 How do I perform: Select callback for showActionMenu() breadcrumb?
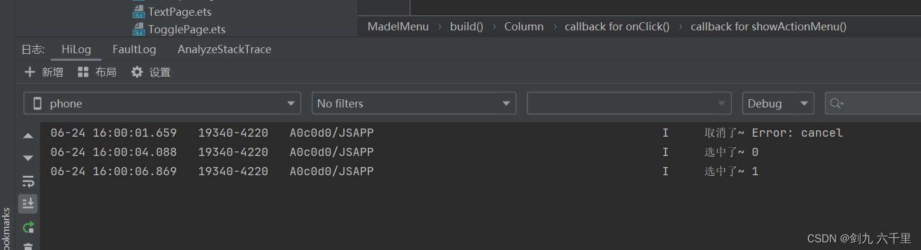point(768,26)
